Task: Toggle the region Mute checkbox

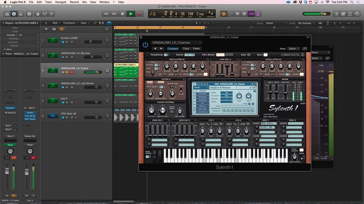Action: pyautogui.click(x=20, y=28)
